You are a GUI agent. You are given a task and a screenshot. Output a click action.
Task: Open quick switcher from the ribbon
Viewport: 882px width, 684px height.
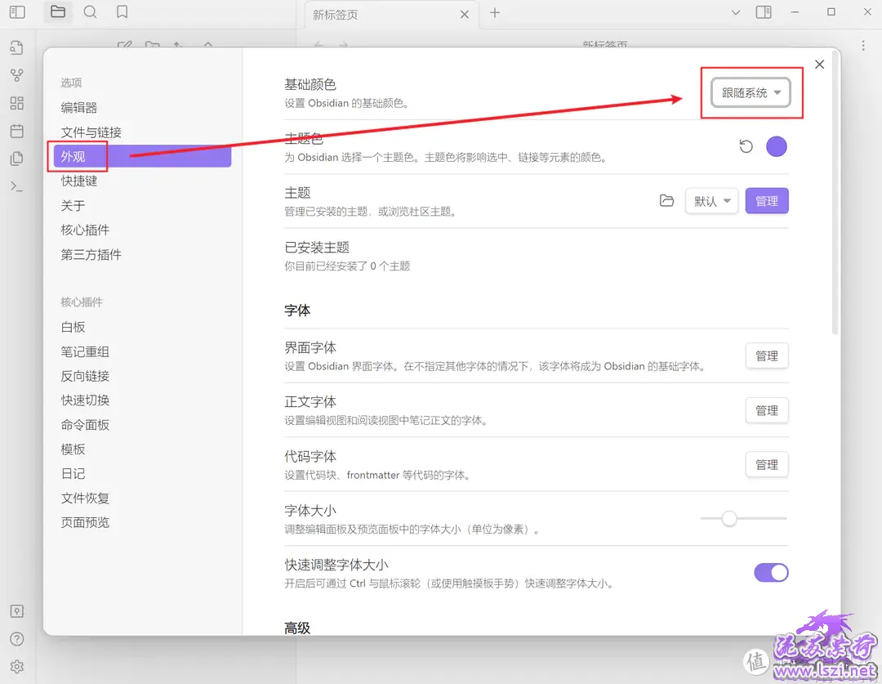(17, 47)
